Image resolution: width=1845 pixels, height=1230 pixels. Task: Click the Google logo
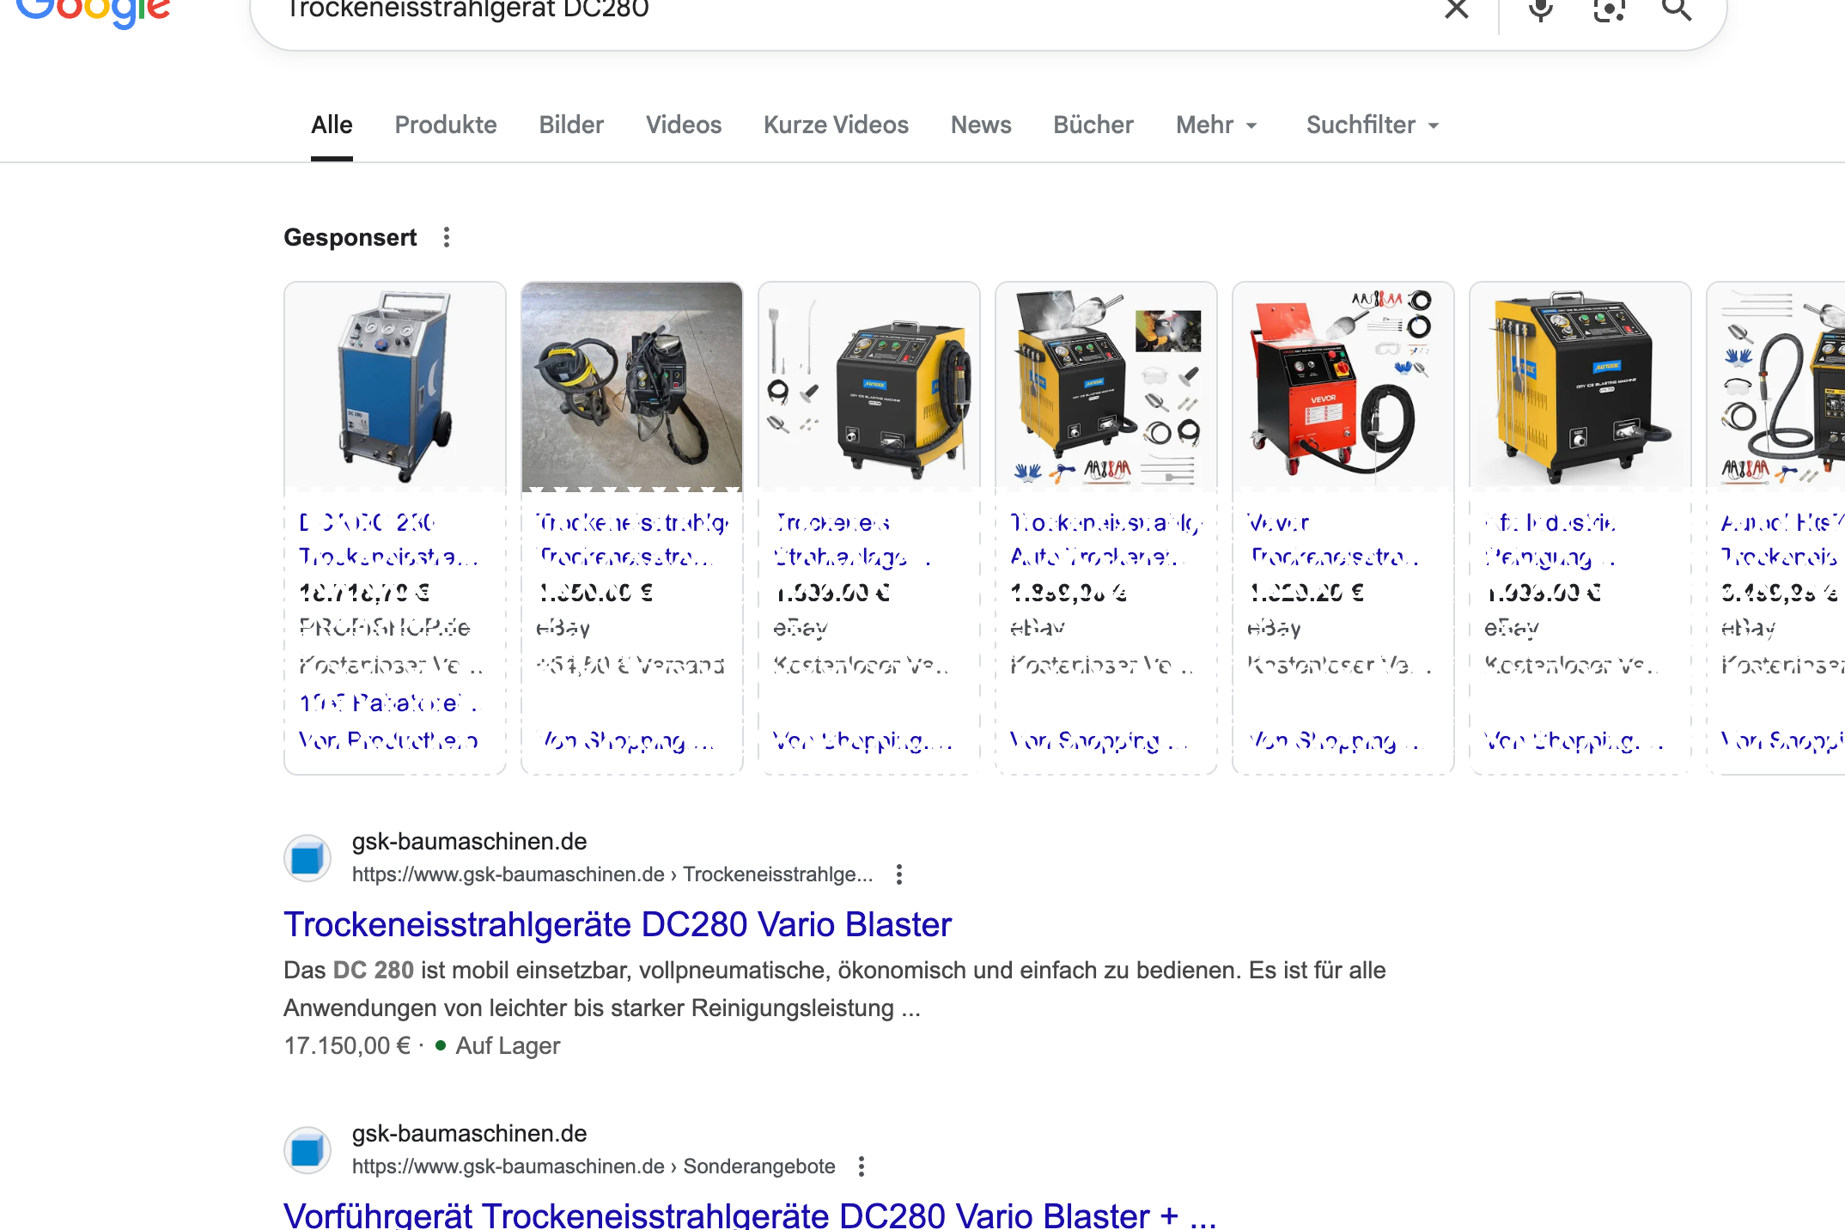tap(93, 10)
